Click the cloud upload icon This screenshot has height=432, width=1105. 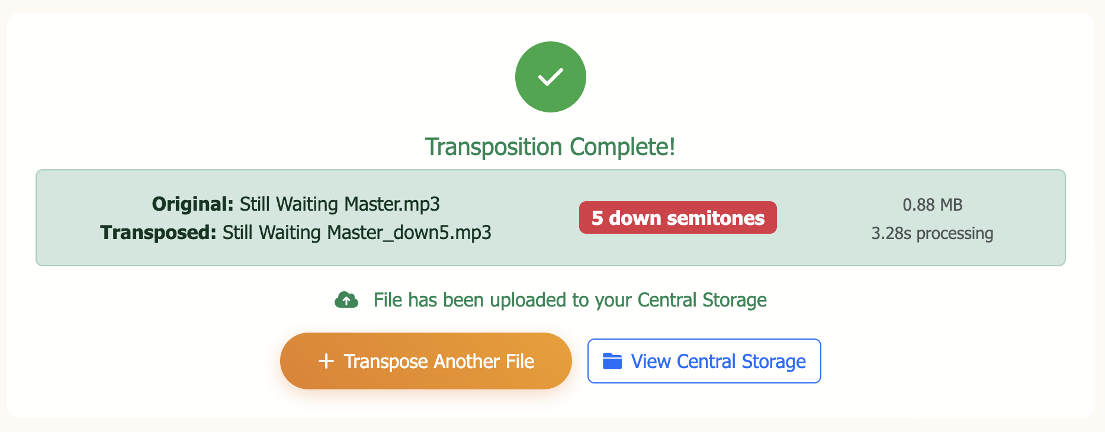pos(346,300)
